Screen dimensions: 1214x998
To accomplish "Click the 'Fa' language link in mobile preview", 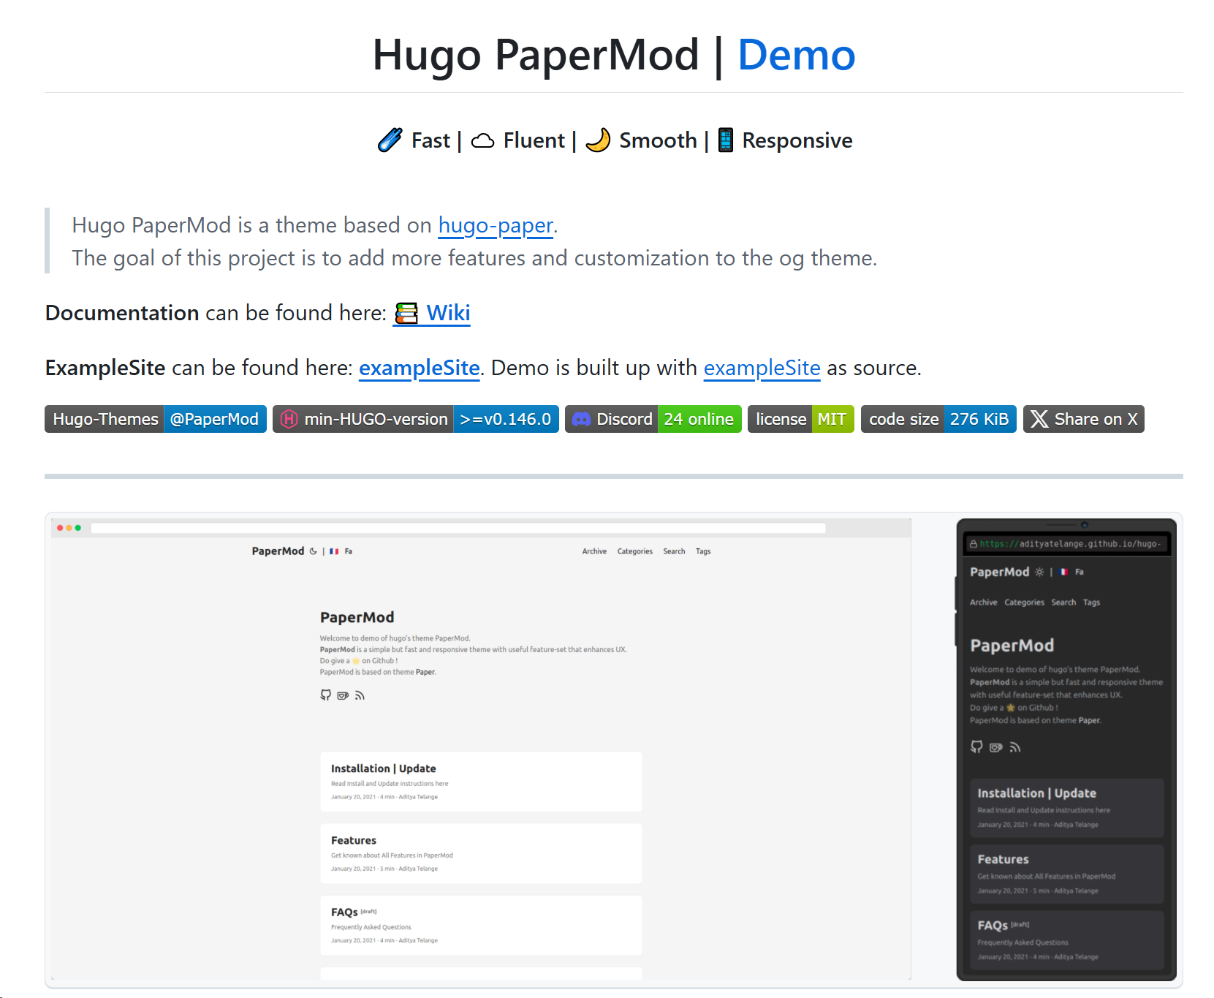I will pos(1080,572).
